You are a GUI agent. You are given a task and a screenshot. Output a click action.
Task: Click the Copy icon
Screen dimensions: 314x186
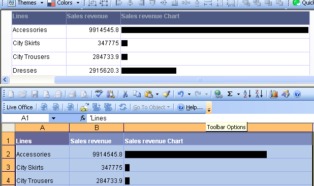[x=137, y=94]
